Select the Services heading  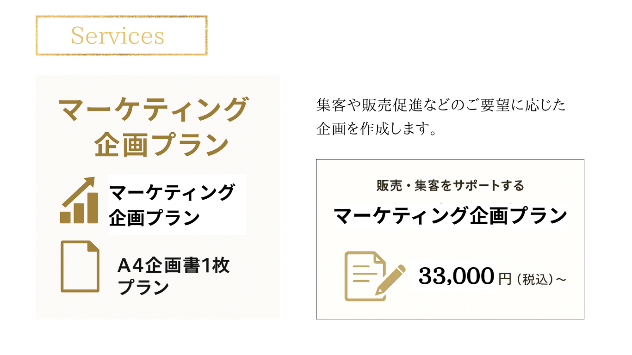[x=118, y=36]
